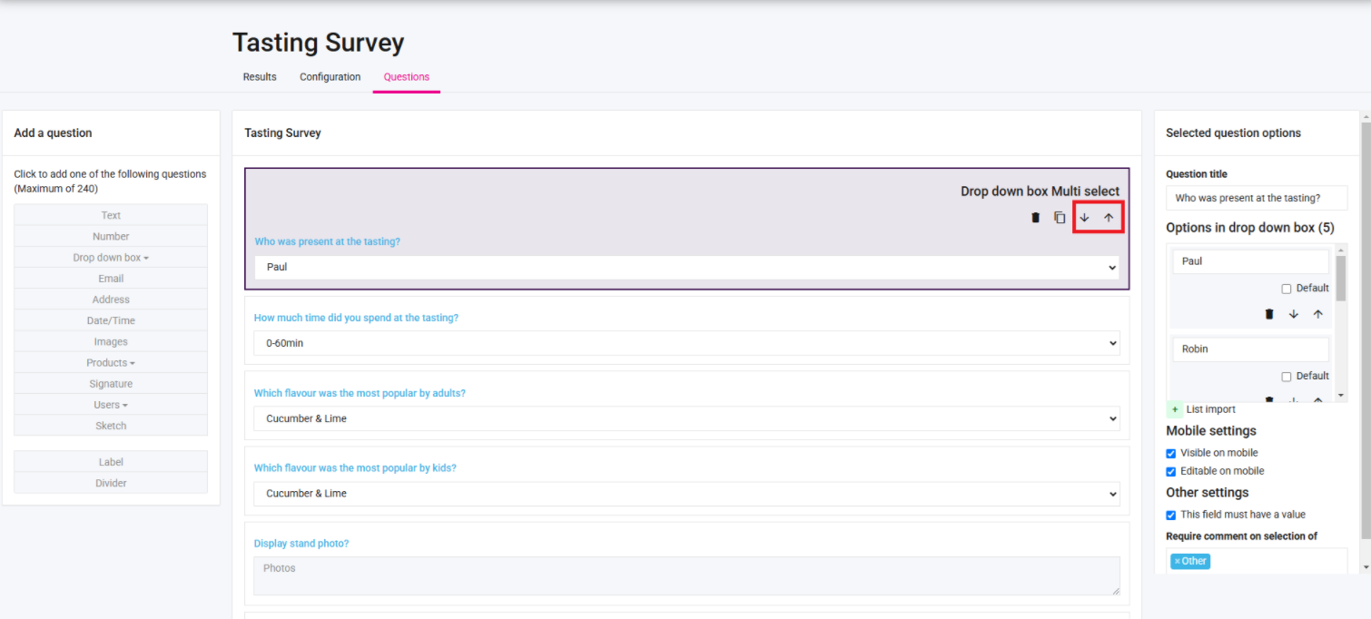Expand Drop down box question type menu
Image resolution: width=1371 pixels, height=619 pixels.
111,258
